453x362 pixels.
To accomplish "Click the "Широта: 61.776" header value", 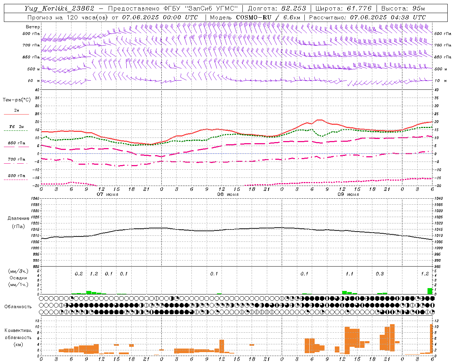I will [x=343, y=8].
